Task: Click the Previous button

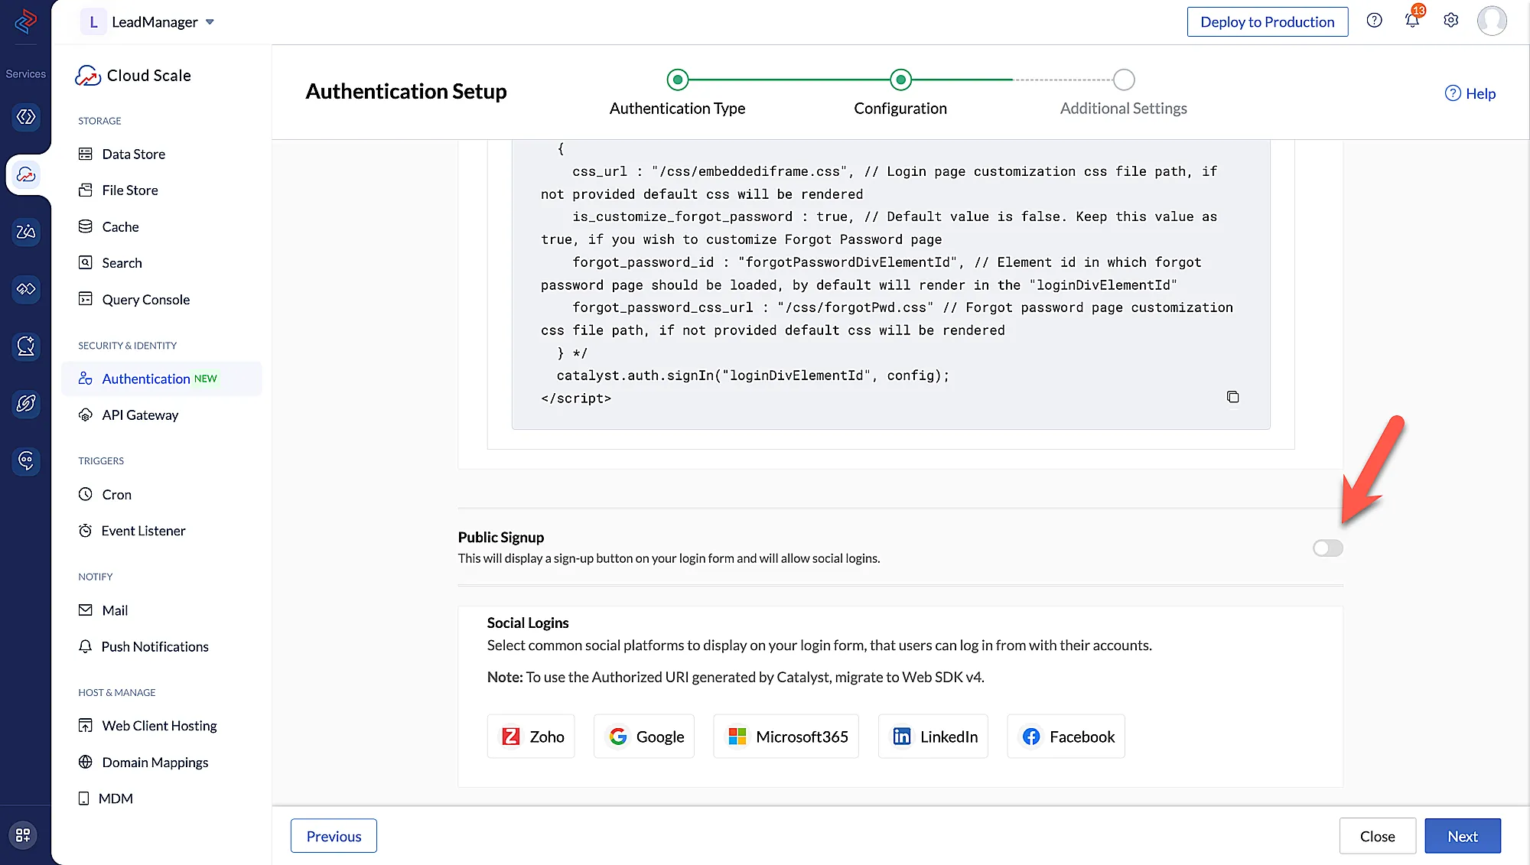Action: 334,836
